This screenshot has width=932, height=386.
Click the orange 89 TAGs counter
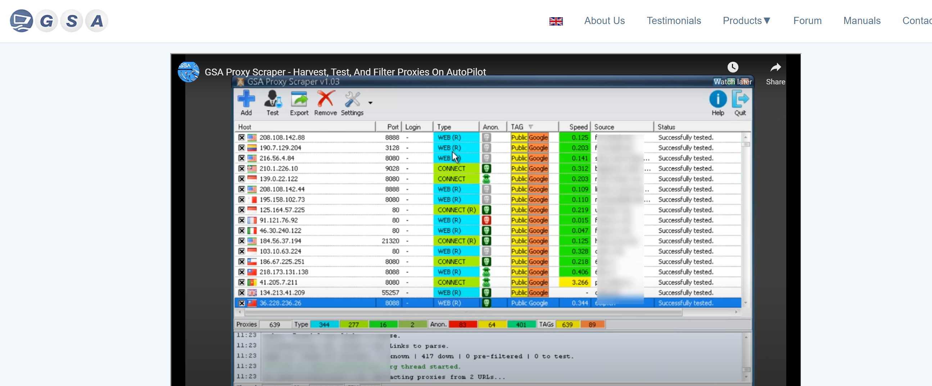point(592,324)
